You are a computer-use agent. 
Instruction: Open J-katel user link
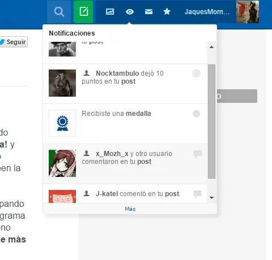[107, 194]
